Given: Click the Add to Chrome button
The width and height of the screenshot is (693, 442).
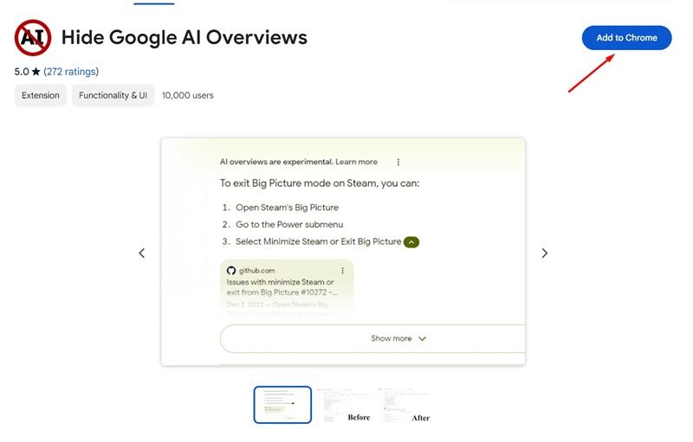Looking at the screenshot, I should coord(626,38).
